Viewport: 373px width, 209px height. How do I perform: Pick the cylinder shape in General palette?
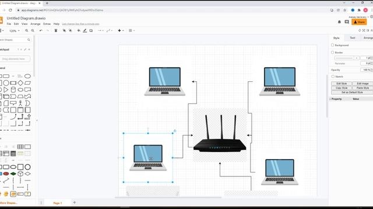(13, 89)
